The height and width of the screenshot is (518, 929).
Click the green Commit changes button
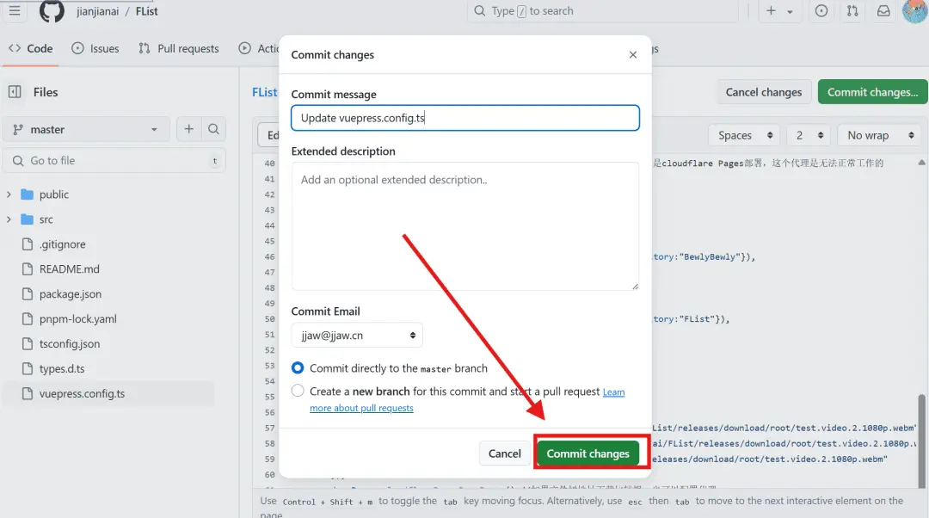coord(588,453)
